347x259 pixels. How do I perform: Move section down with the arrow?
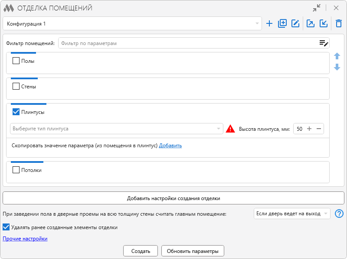pyautogui.click(x=337, y=67)
